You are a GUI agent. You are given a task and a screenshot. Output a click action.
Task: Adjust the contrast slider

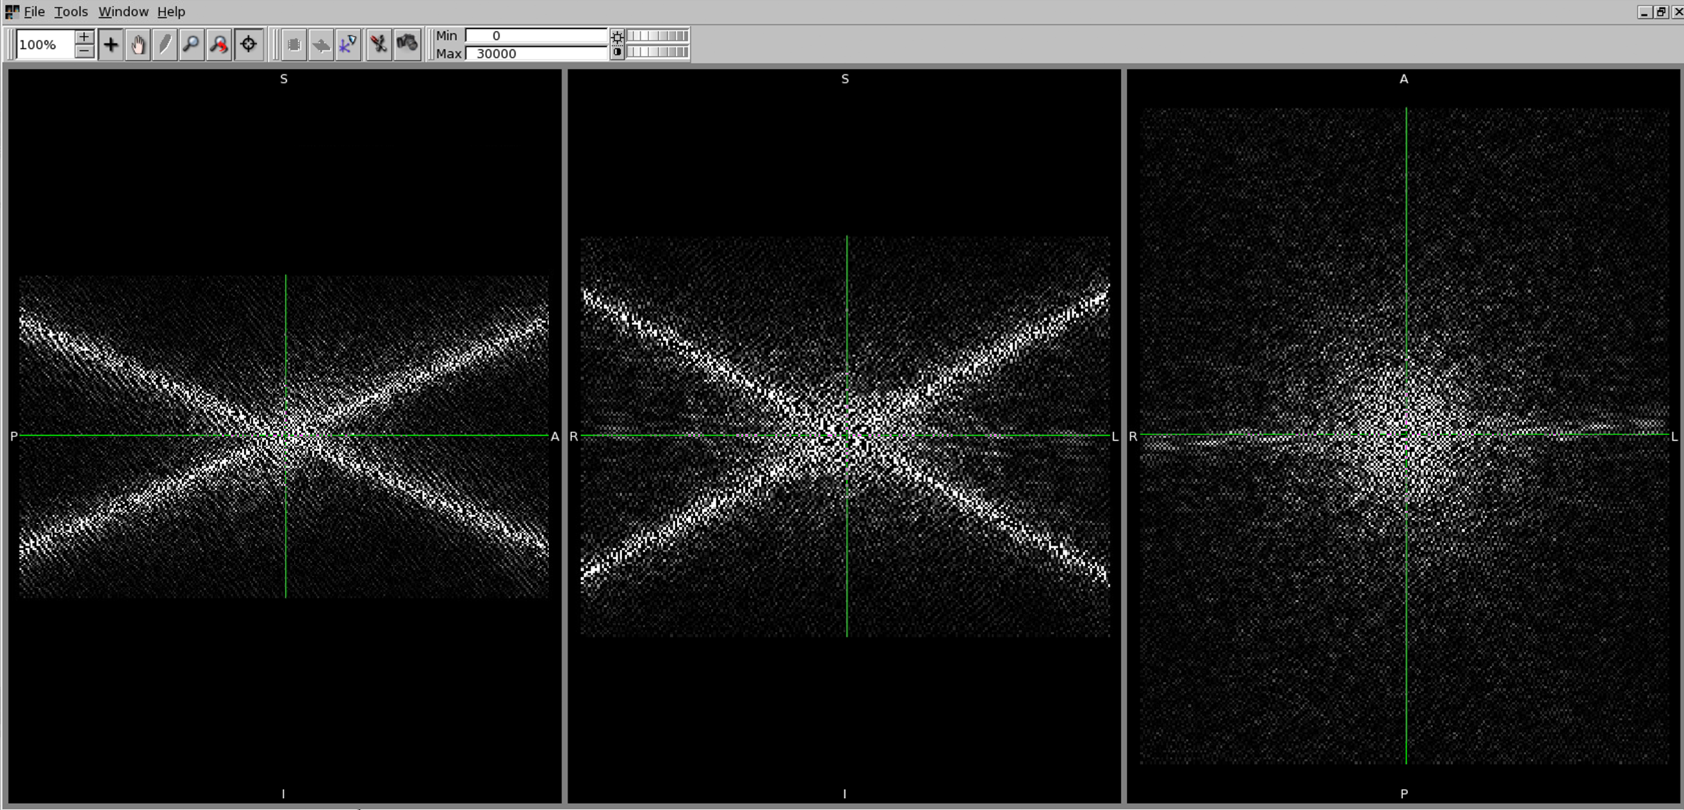click(x=658, y=52)
